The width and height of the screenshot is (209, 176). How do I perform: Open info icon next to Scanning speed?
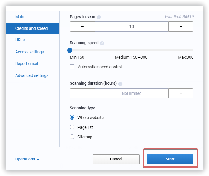coord(102,43)
